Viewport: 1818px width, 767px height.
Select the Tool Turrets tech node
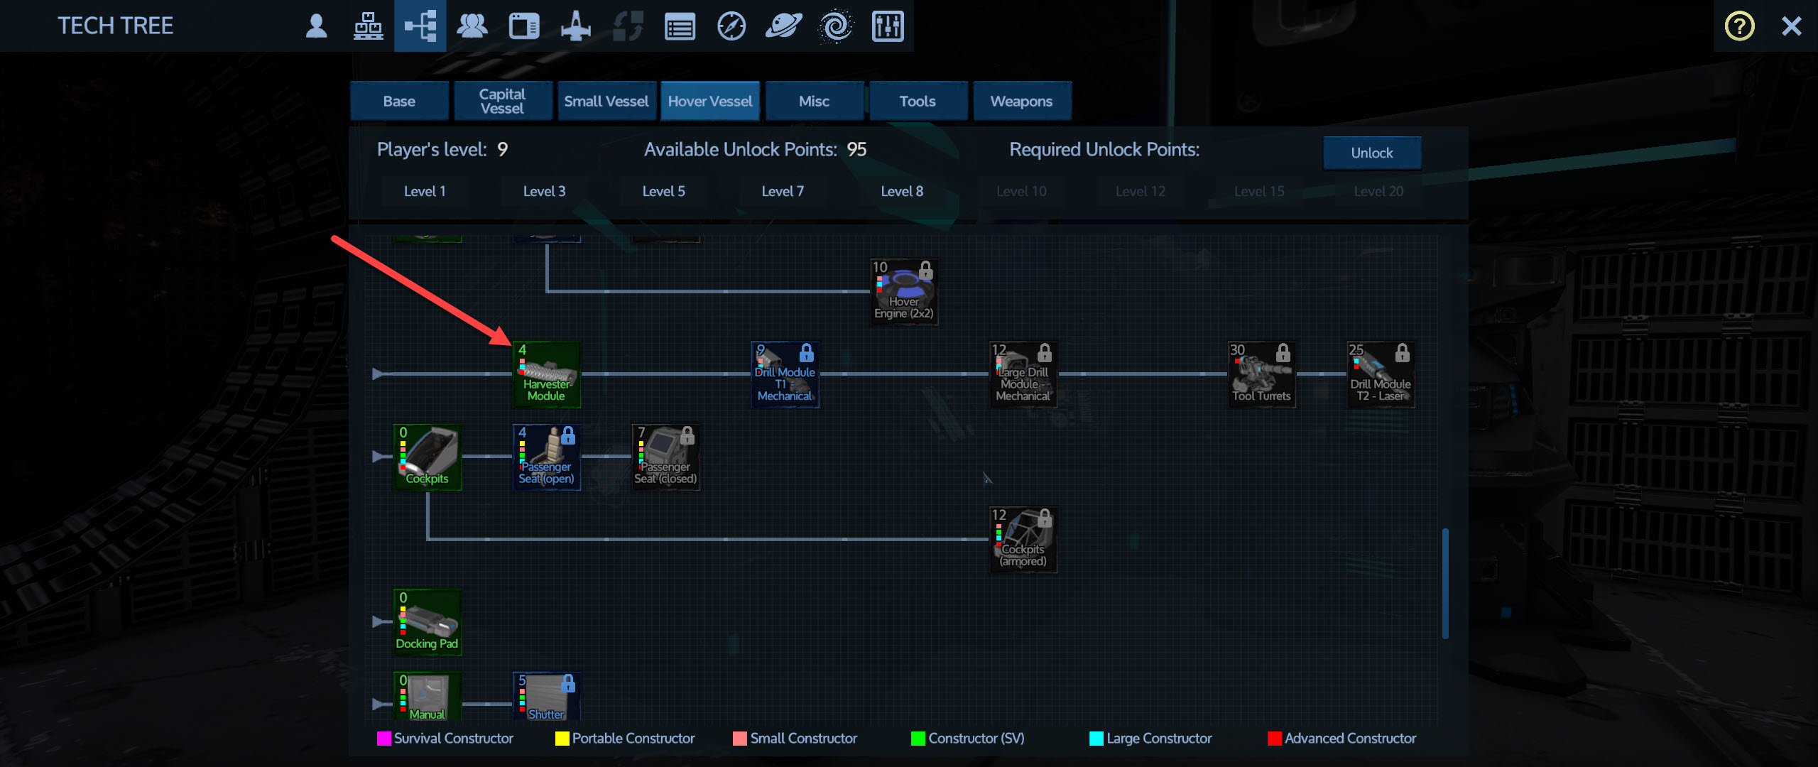click(1262, 374)
